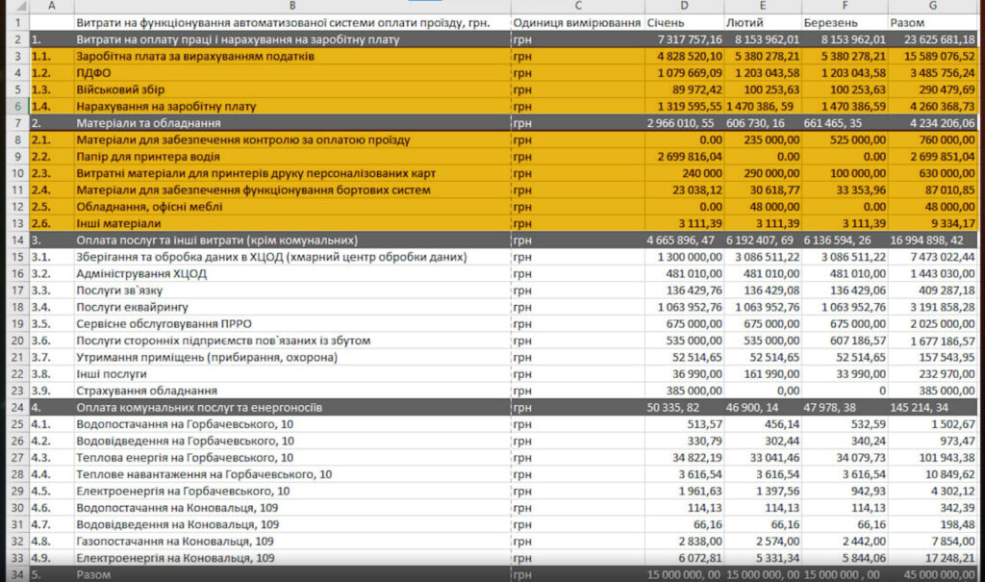This screenshot has width=985, height=582.
Task: Select cell 'Сервісне обслуговування ПРРО'
Action: click(x=292, y=323)
